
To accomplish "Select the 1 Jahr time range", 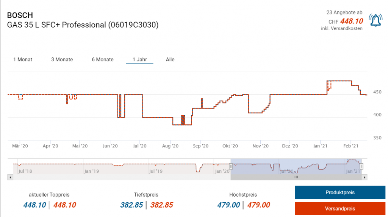I will coord(139,59).
